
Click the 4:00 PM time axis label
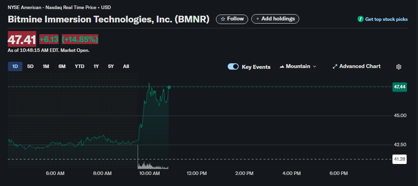click(x=291, y=173)
